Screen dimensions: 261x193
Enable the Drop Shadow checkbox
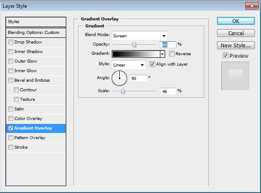[x=10, y=42]
